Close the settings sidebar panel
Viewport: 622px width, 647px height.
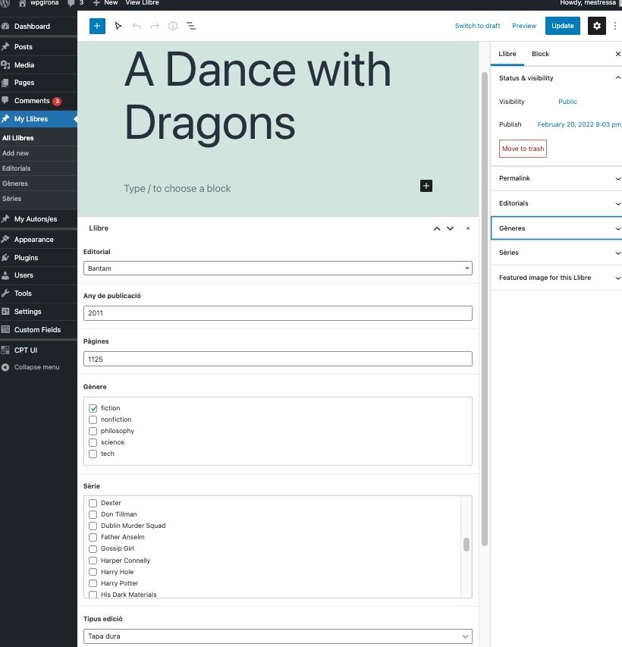pyautogui.click(x=618, y=54)
